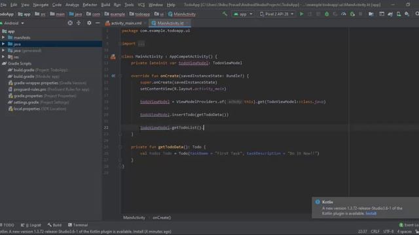Viewport: 419px width, 235px height.
Task: Select proguard-rules.pro file
Action: (x=51, y=89)
